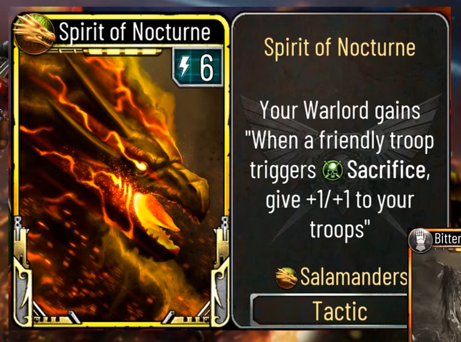Screen dimensions: 461x342
Task: Click the "Your Warlord gains" description line
Action: pyautogui.click(x=340, y=111)
